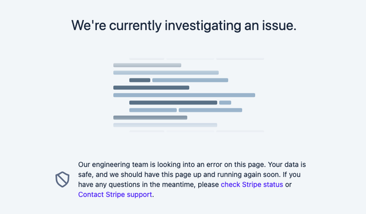Open the check Stripe status link
366x214 pixels.
point(252,185)
